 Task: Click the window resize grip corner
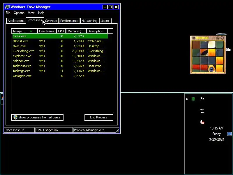[118, 131]
